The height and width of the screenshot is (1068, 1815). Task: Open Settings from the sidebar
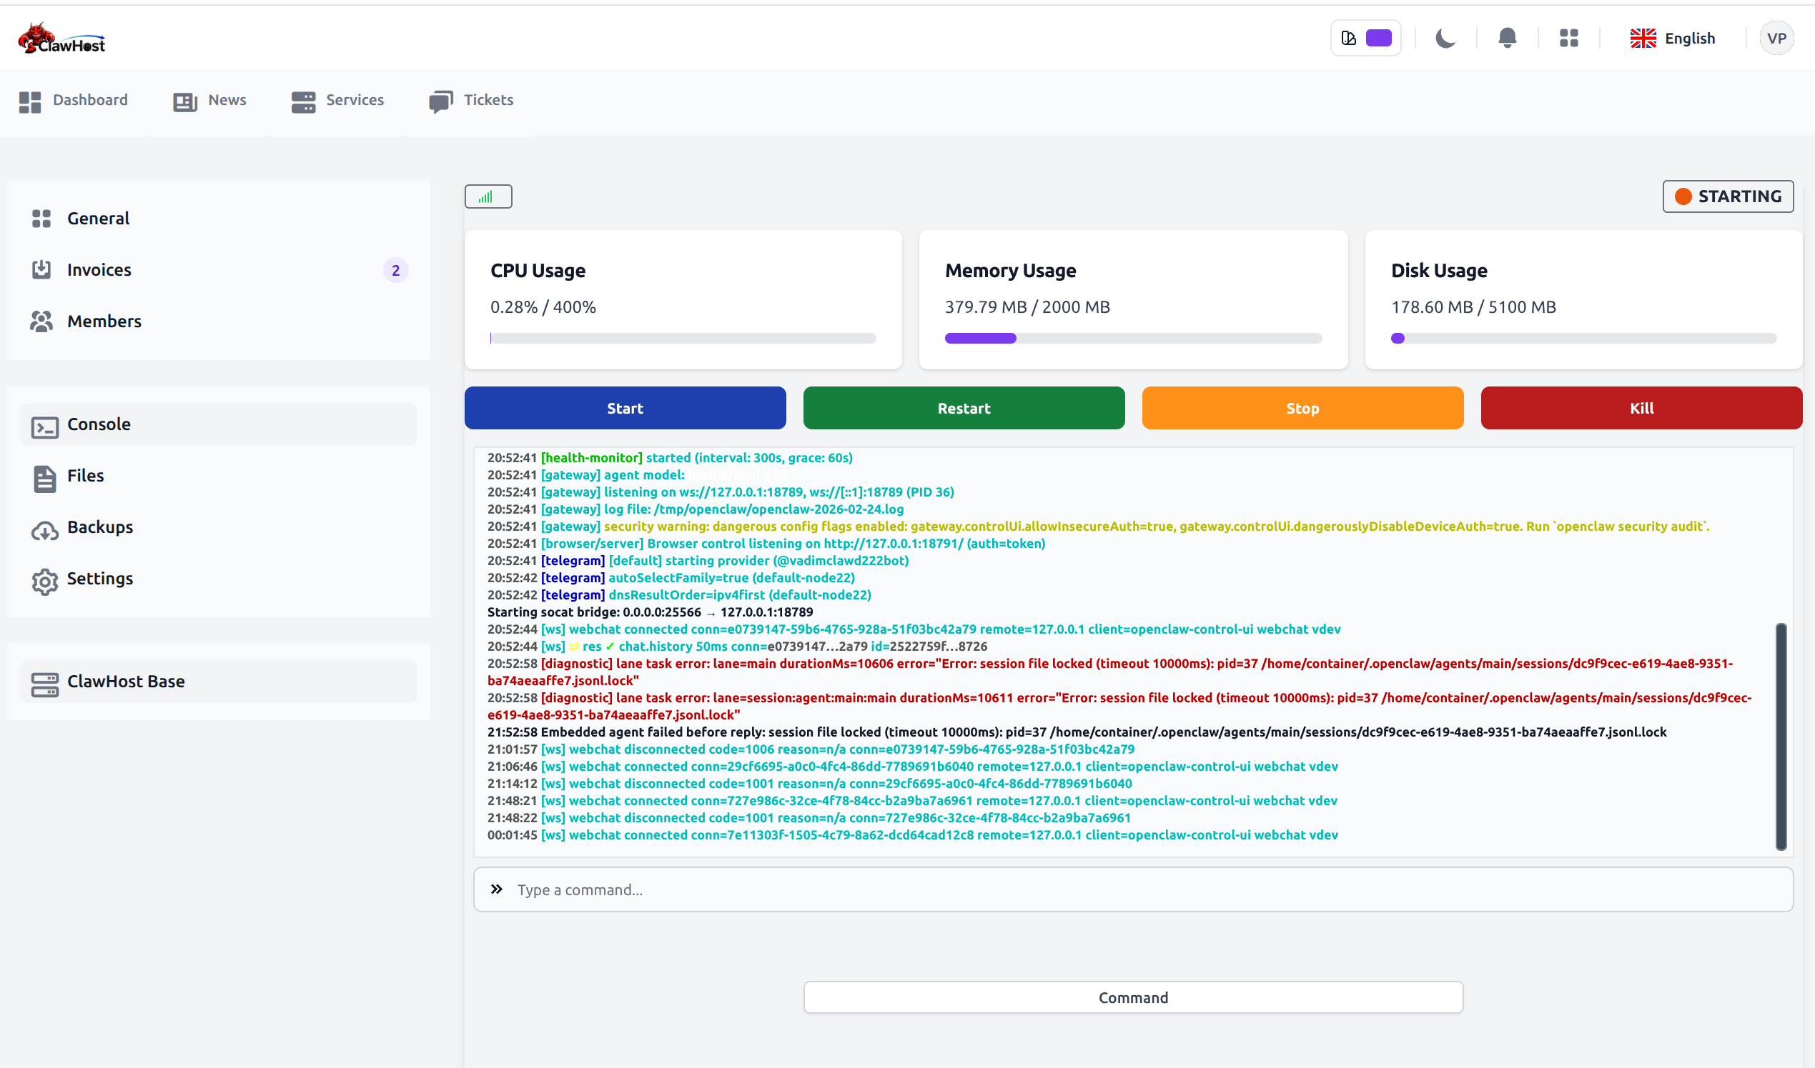coord(100,578)
